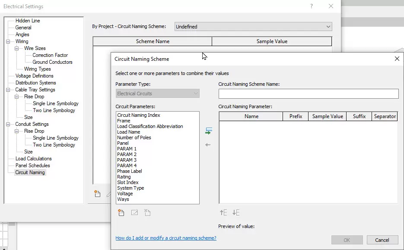Click the Delete Parameter icon
Image resolution: width=404 pixels, height=250 pixels.
pyautogui.click(x=147, y=212)
